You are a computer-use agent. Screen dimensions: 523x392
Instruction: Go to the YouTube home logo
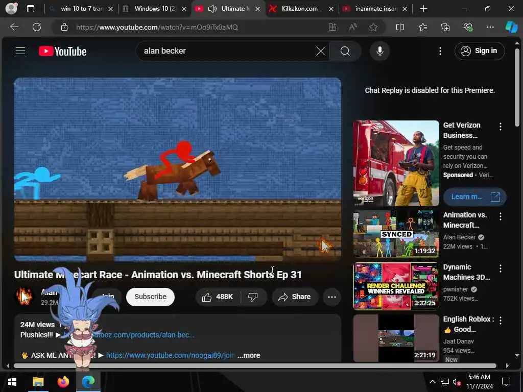coord(62,51)
